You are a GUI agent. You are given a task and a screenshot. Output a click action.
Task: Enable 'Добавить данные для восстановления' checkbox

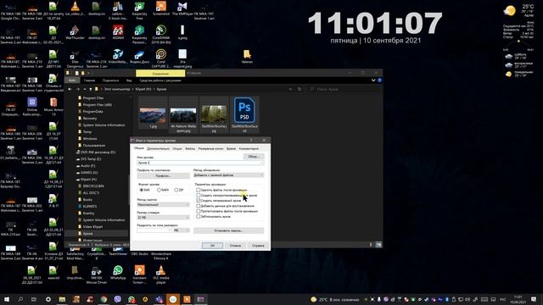tap(198, 206)
